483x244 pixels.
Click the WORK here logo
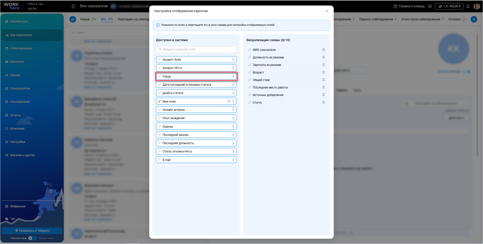pyautogui.click(x=12, y=6)
